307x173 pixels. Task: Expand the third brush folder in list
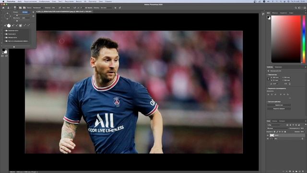pos(4,37)
